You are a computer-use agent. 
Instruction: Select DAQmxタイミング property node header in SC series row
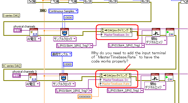(116, 75)
